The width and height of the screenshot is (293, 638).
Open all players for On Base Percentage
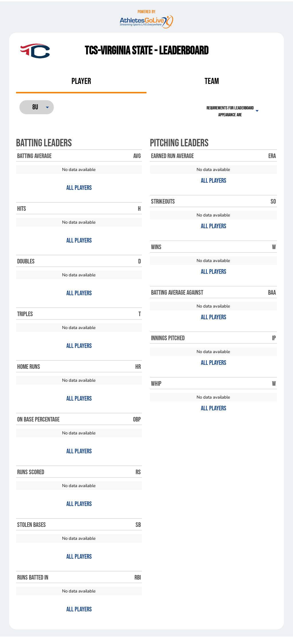tap(79, 451)
